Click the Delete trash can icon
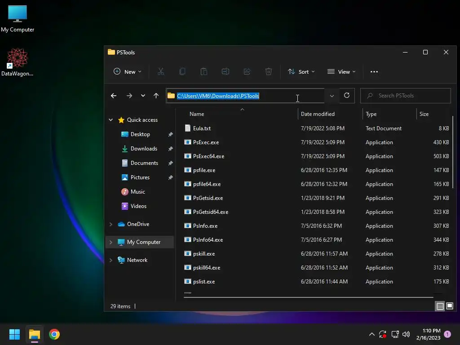460x345 pixels. click(269, 71)
